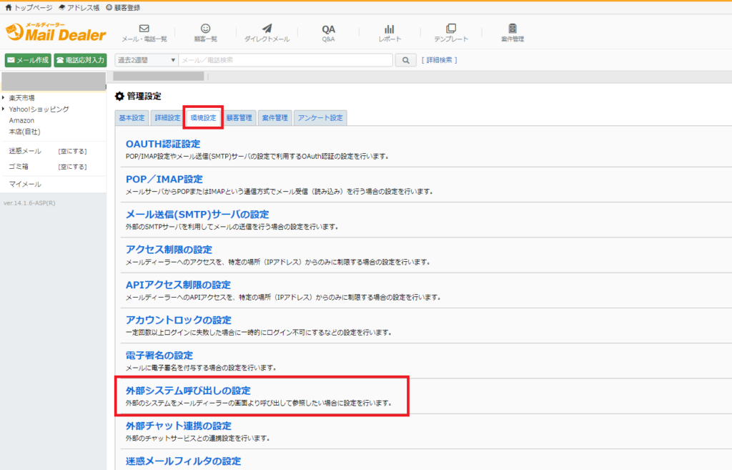The image size is (732, 470).
Task: Click the メール/電話検索 input field
Action: [285, 60]
